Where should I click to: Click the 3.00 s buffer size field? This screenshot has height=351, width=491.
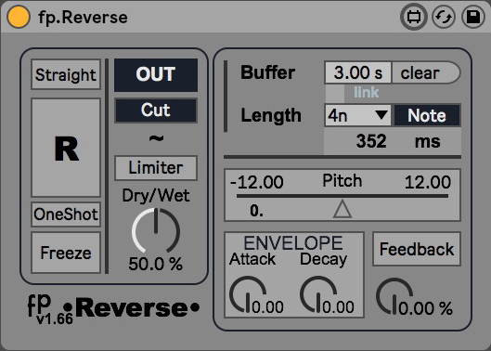pyautogui.click(x=358, y=72)
